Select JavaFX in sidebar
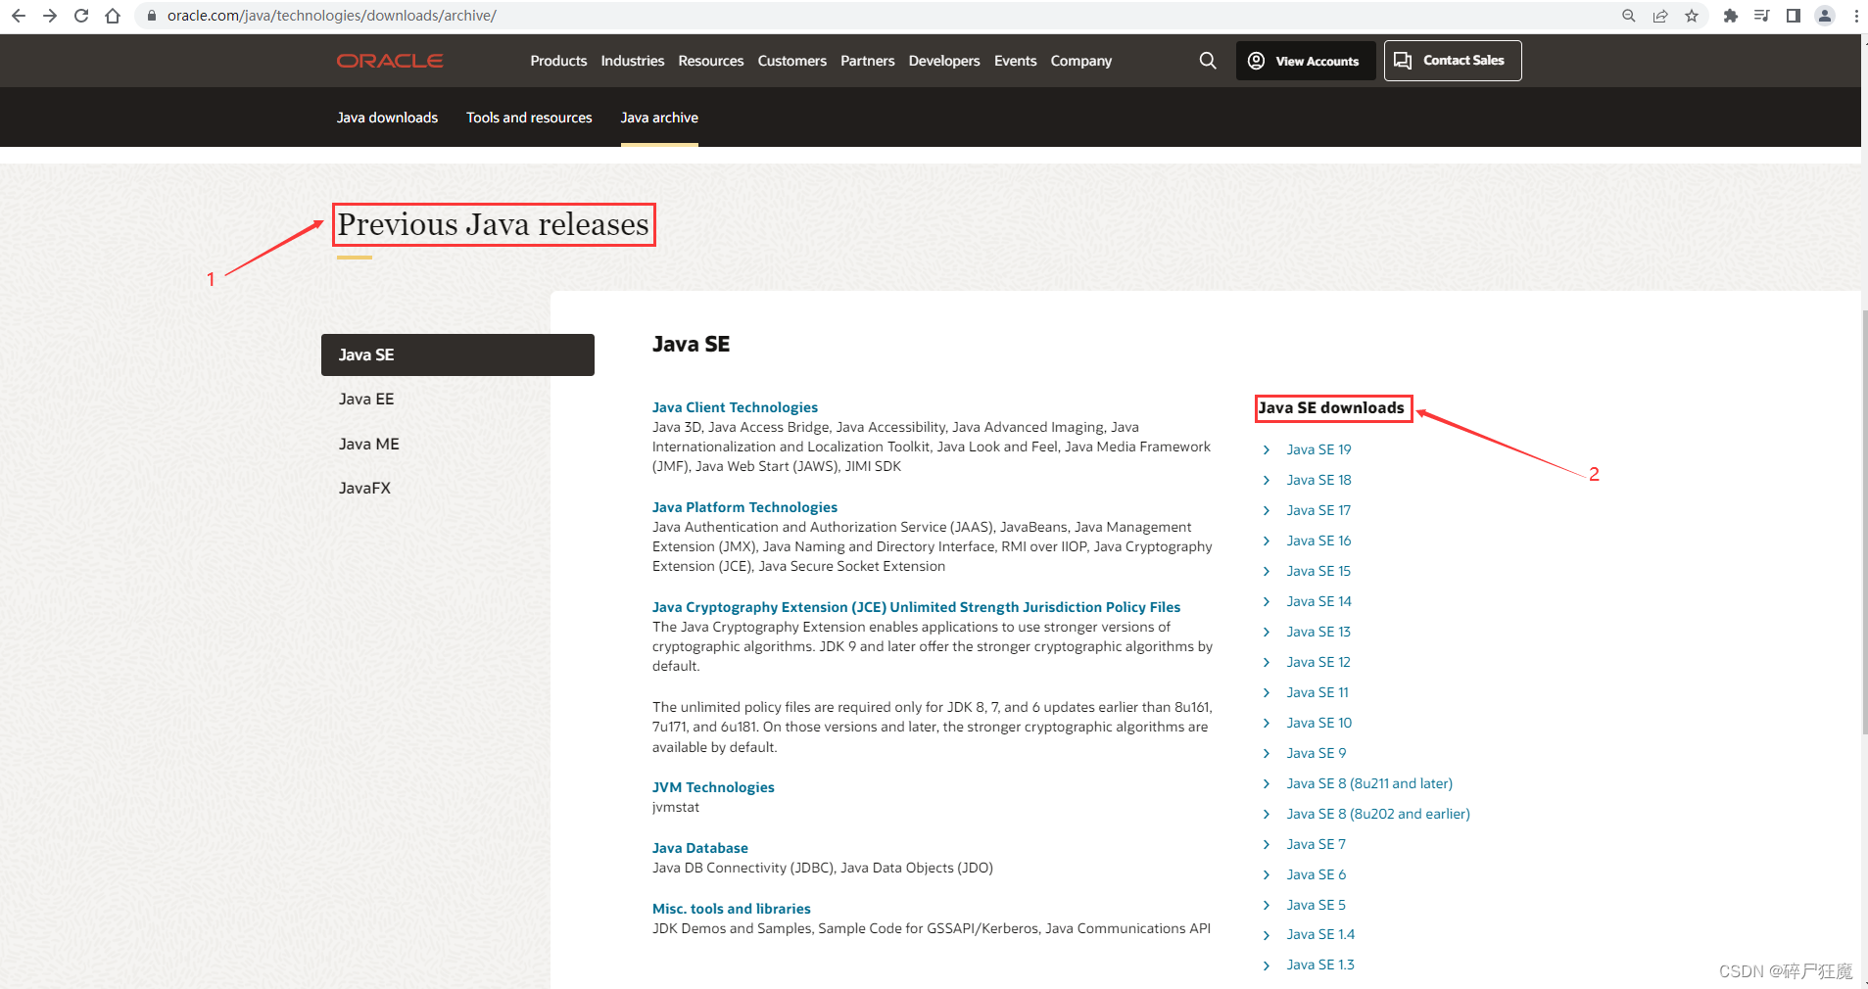This screenshot has height=989, width=1868. (364, 488)
